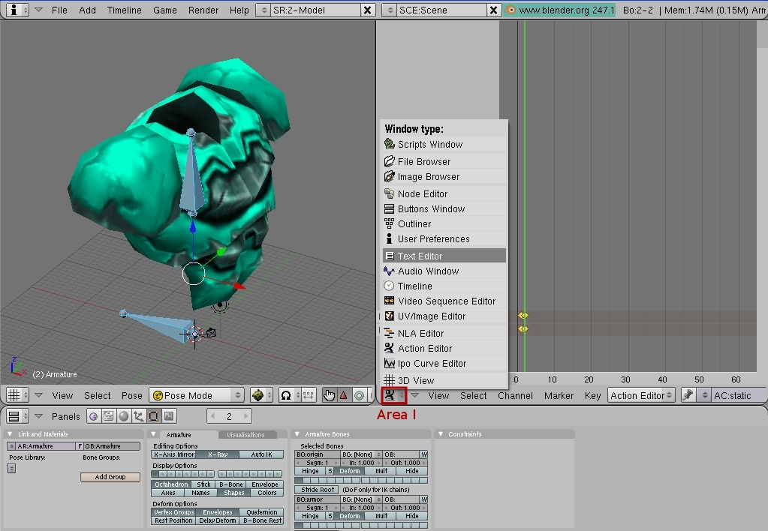Open the SR:2-Model screen selector arrows
This screenshot has width=768, height=531.
[263, 10]
